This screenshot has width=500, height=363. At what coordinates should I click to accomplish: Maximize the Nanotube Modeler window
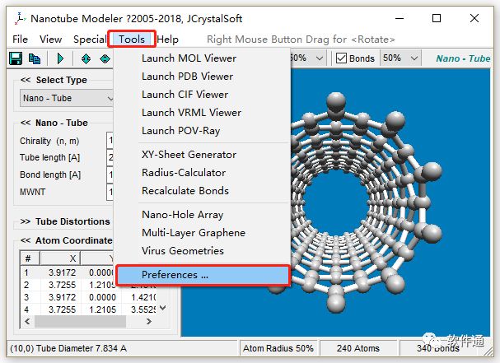click(x=437, y=18)
